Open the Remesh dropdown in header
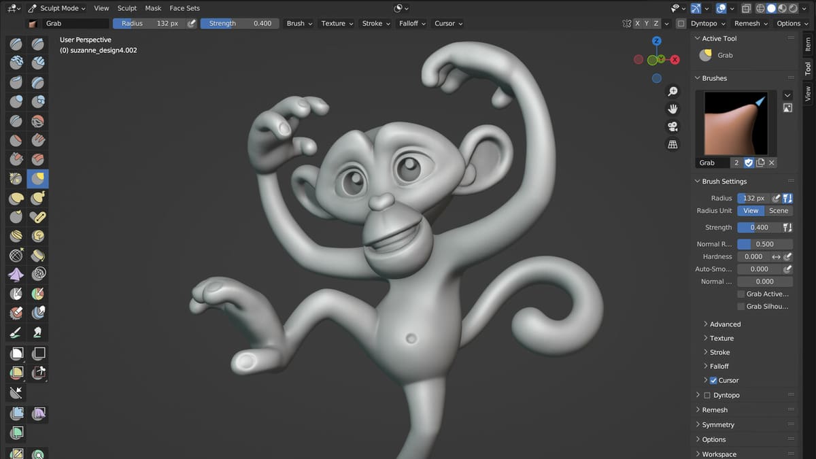The height and width of the screenshot is (459, 816). (x=751, y=23)
